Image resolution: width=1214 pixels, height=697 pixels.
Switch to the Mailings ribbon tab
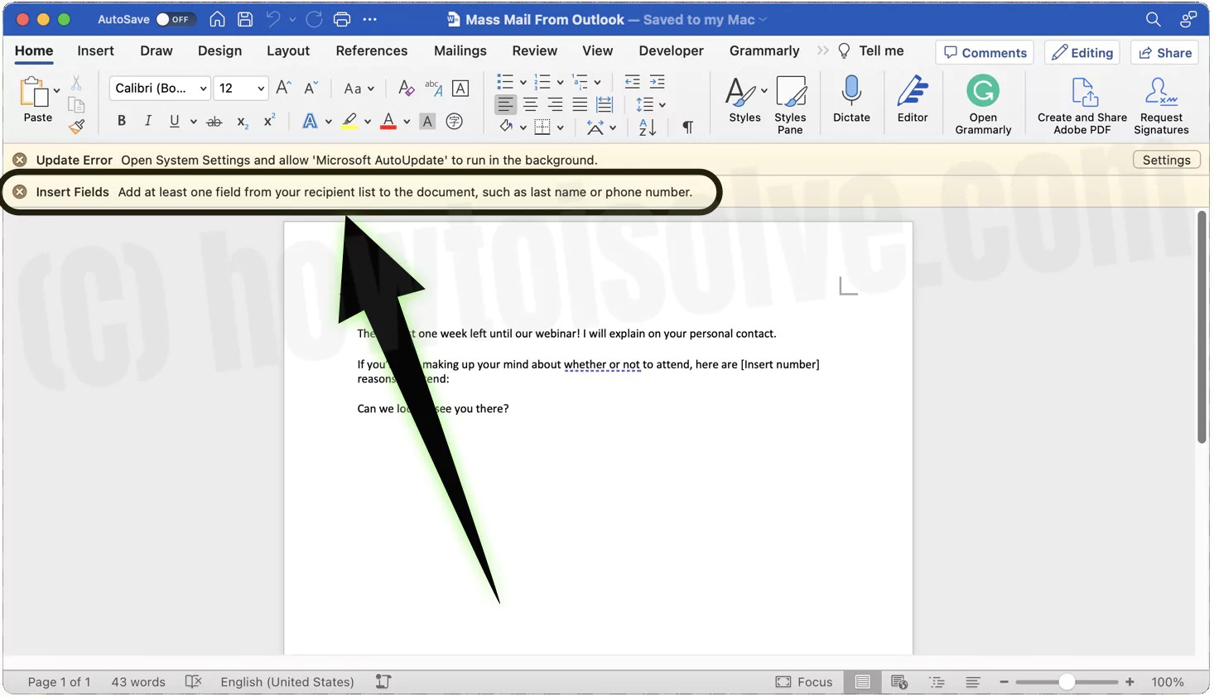[x=460, y=50]
